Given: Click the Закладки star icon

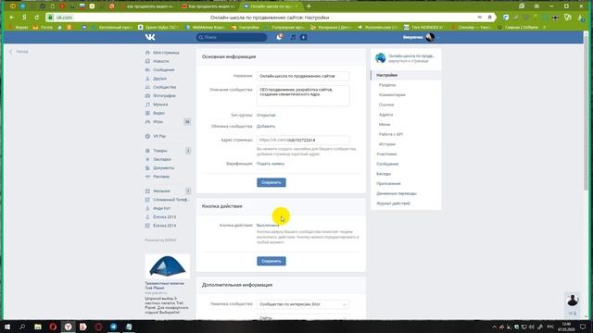Looking at the screenshot, I should point(147,159).
